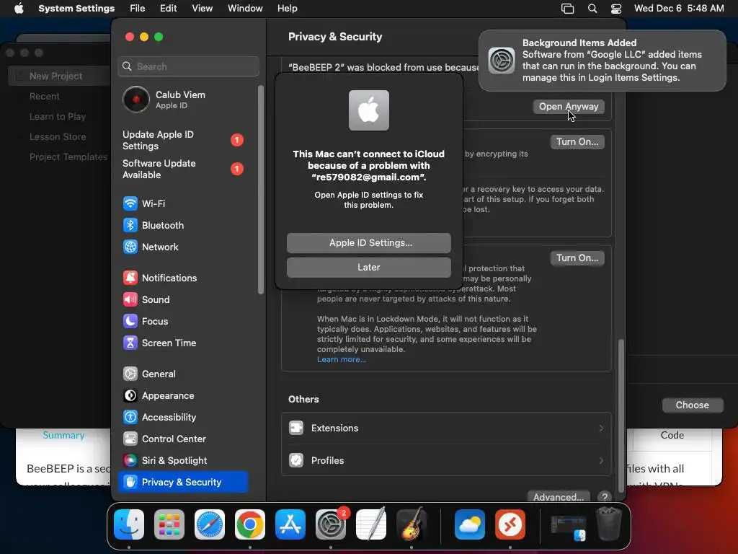This screenshot has width=738, height=554.
Task: Select Privacy & Security in the sidebar
Action: [x=182, y=482]
